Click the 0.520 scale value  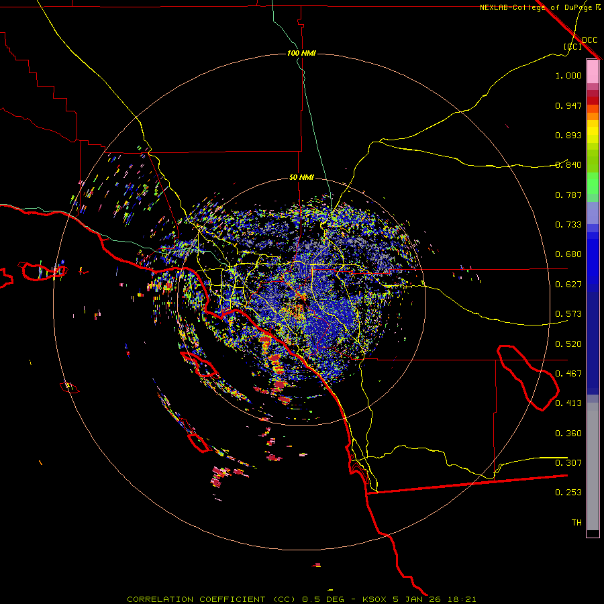568,344
